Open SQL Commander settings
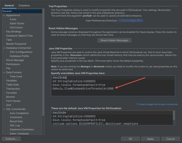Viewport: 182px width, 143px height. click(x=16, y=109)
